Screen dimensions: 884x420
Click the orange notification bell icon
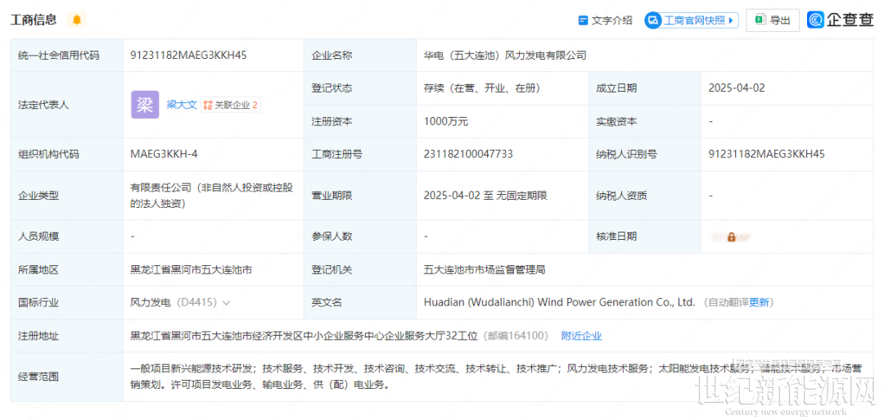(77, 20)
